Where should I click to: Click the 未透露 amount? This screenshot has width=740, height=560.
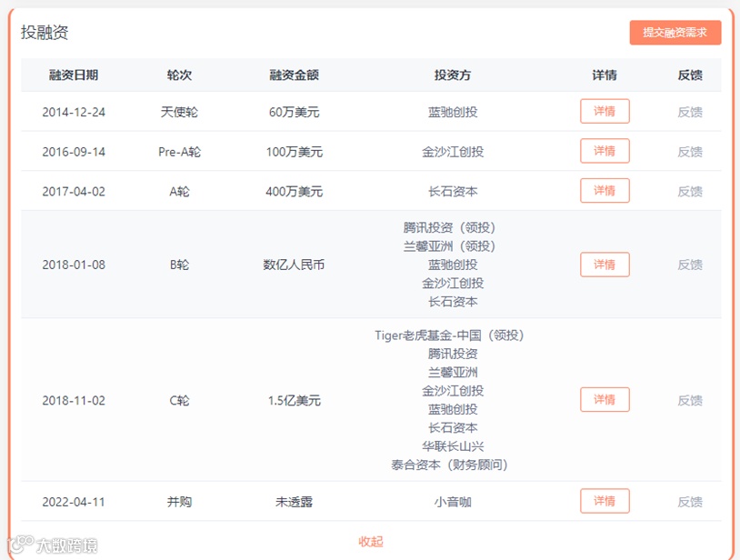(x=294, y=502)
